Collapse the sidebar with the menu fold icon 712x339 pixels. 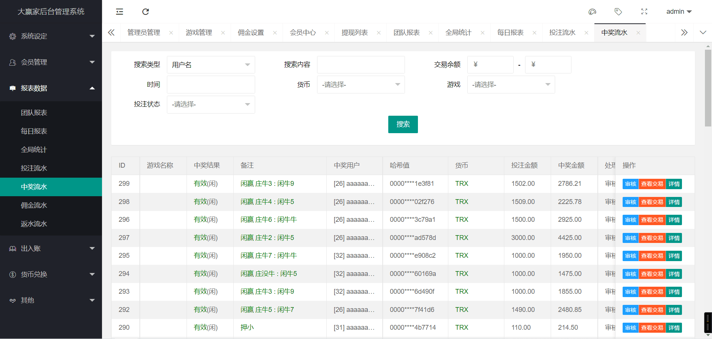(119, 12)
